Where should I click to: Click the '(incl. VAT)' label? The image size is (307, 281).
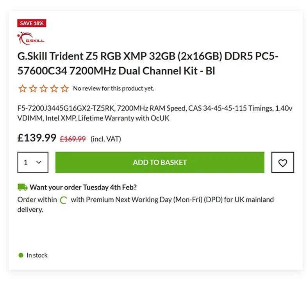(x=106, y=139)
